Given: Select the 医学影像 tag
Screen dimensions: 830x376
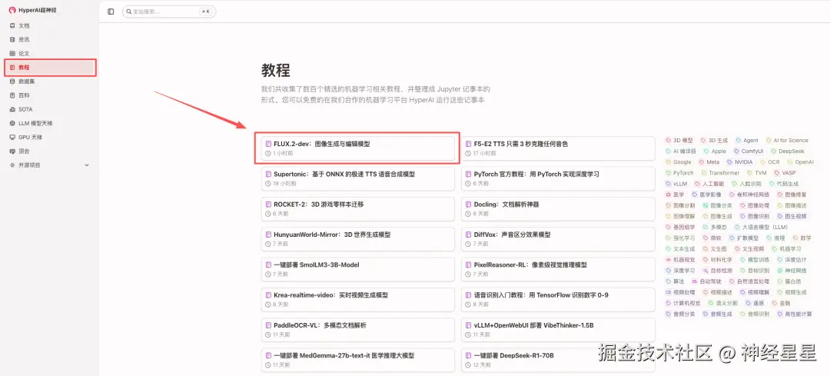Looking at the screenshot, I should [706, 195].
